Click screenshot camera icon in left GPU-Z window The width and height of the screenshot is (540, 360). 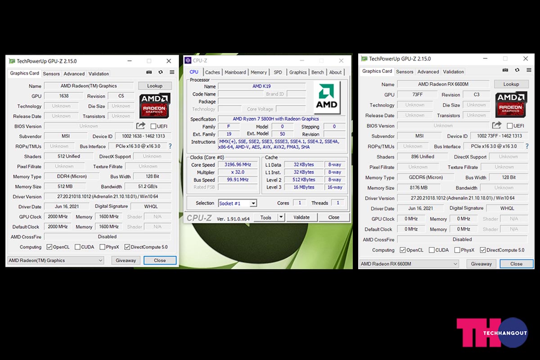(x=149, y=72)
